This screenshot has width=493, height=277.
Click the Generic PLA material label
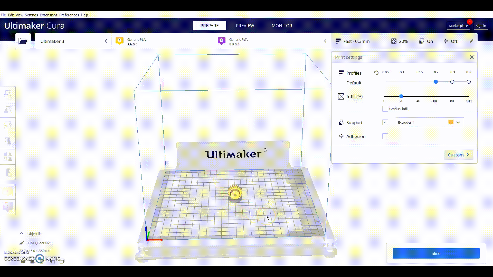[136, 39]
